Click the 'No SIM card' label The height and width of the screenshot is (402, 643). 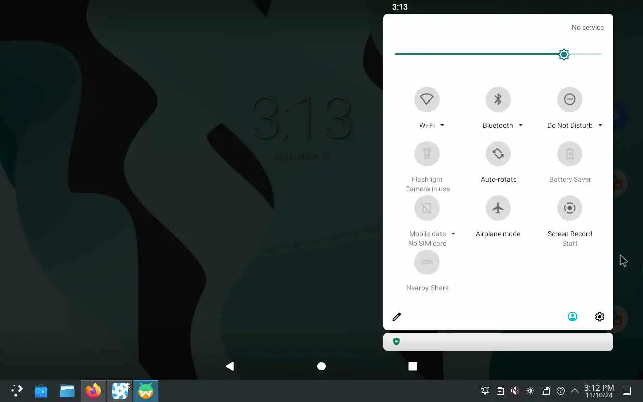point(427,243)
